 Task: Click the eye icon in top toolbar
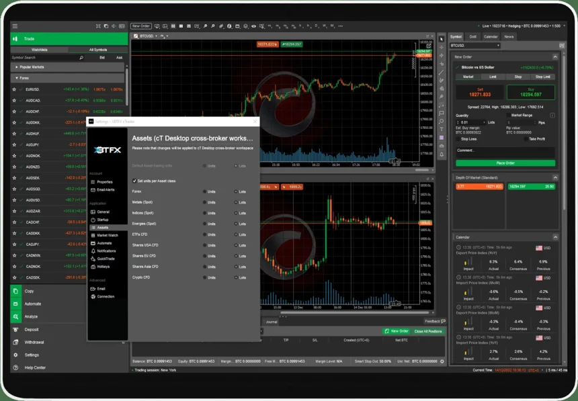(253, 26)
